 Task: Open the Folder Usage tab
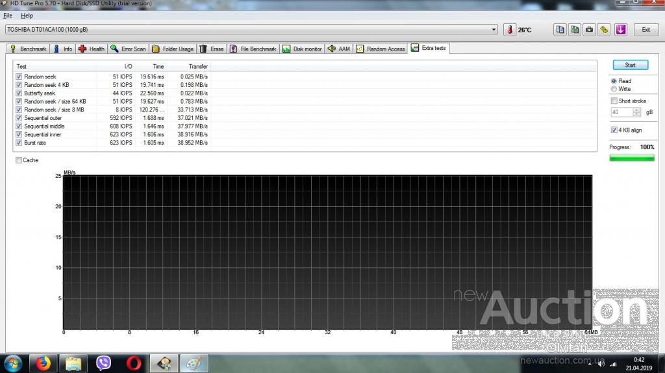(173, 49)
